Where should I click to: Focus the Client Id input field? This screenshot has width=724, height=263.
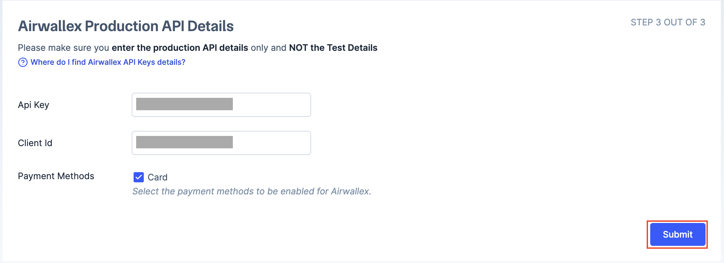click(221, 143)
